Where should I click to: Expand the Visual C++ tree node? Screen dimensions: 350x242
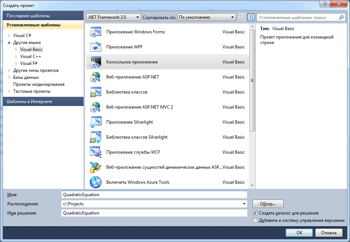(x=16, y=56)
